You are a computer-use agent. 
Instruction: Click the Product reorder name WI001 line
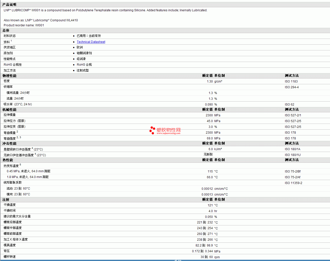pyautogui.click(x=24, y=25)
